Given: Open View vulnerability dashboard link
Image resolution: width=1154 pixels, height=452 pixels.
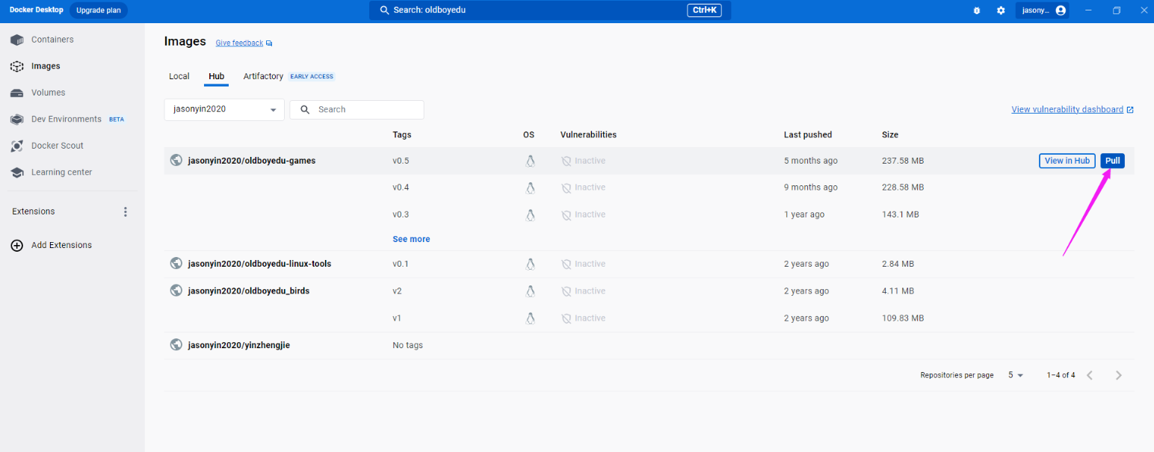Looking at the screenshot, I should 1067,109.
